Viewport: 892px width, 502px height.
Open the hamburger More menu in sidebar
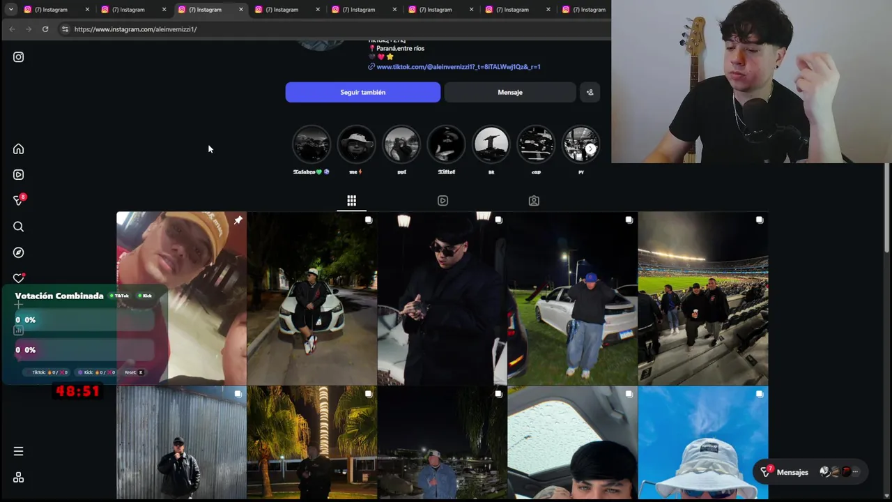click(18, 451)
